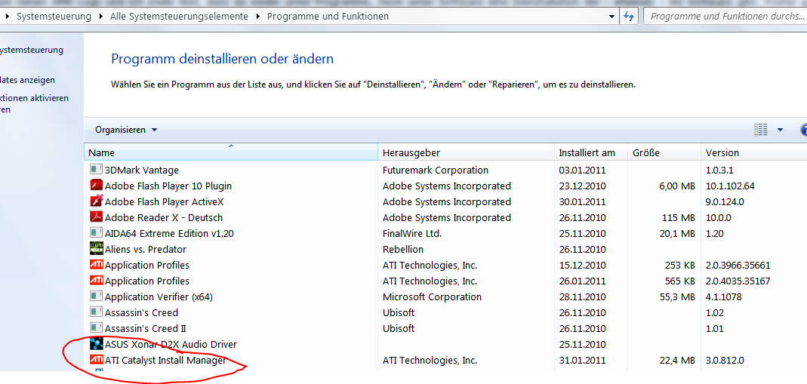Click the FinalWire Ltd. publisher cell
The image size is (807, 384).
click(412, 233)
